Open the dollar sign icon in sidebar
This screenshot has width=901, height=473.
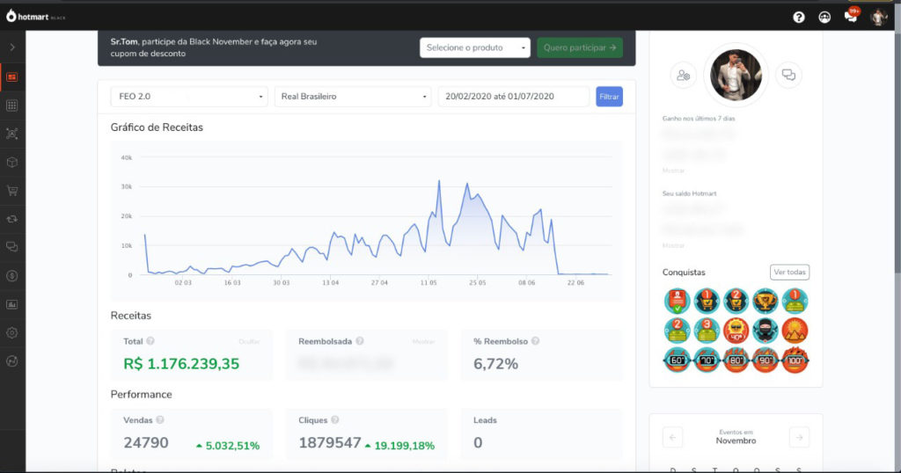click(x=12, y=275)
